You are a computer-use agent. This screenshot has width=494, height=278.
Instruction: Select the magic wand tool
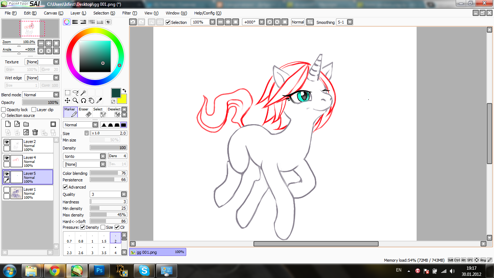83,93
